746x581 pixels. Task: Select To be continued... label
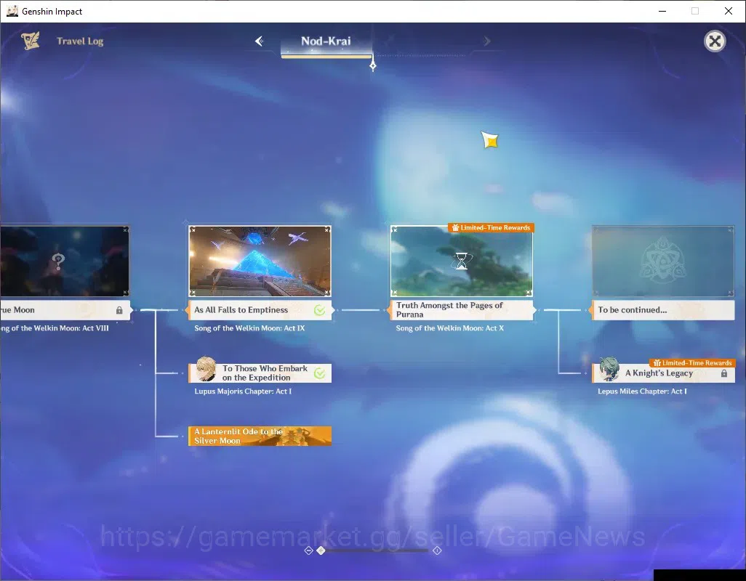[663, 309]
